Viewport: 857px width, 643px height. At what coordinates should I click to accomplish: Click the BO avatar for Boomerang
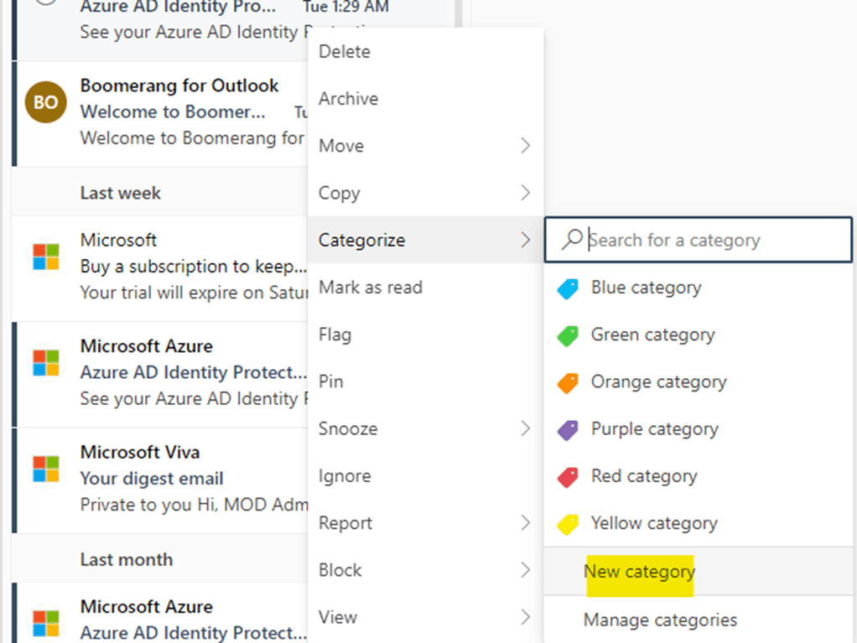[46, 102]
